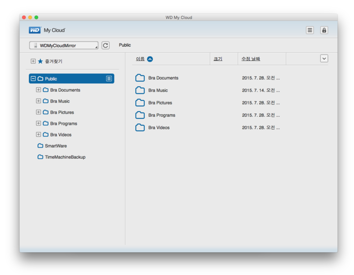Viewport: 354px width, 275px height.
Task: Click the Public folder icon in sidebar
Action: [40, 78]
